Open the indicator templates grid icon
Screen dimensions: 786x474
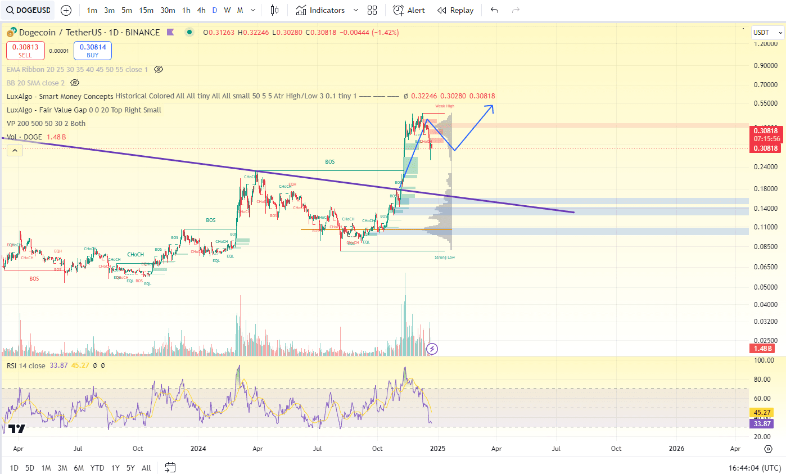[372, 10]
